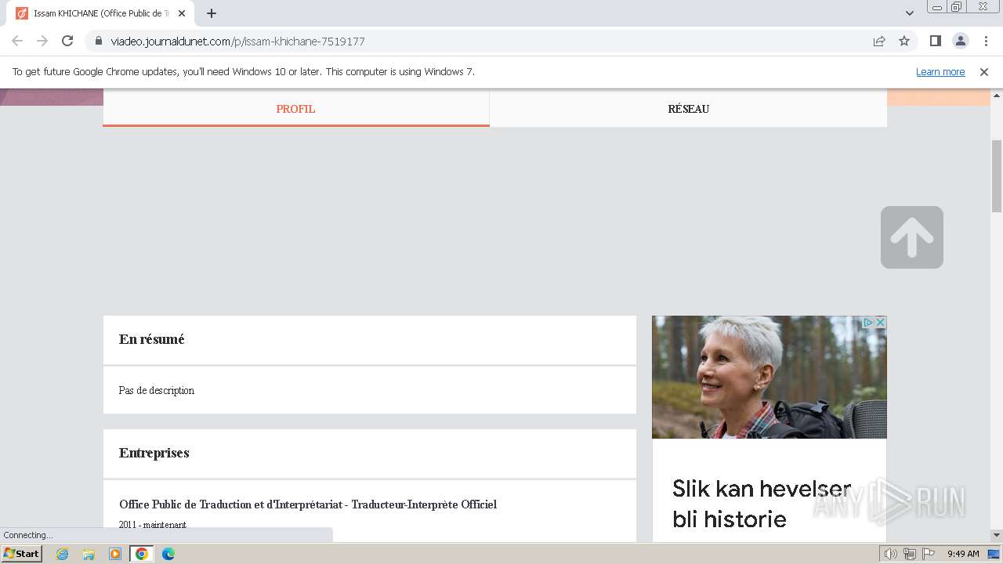Share this page icon
This screenshot has height=564, width=1003.
(879, 41)
